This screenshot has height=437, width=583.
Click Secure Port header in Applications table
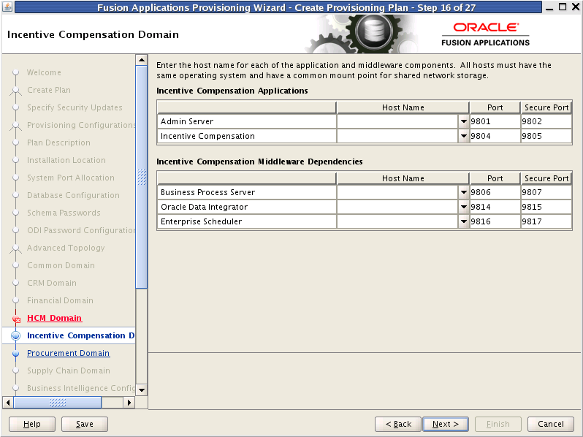pyautogui.click(x=546, y=107)
